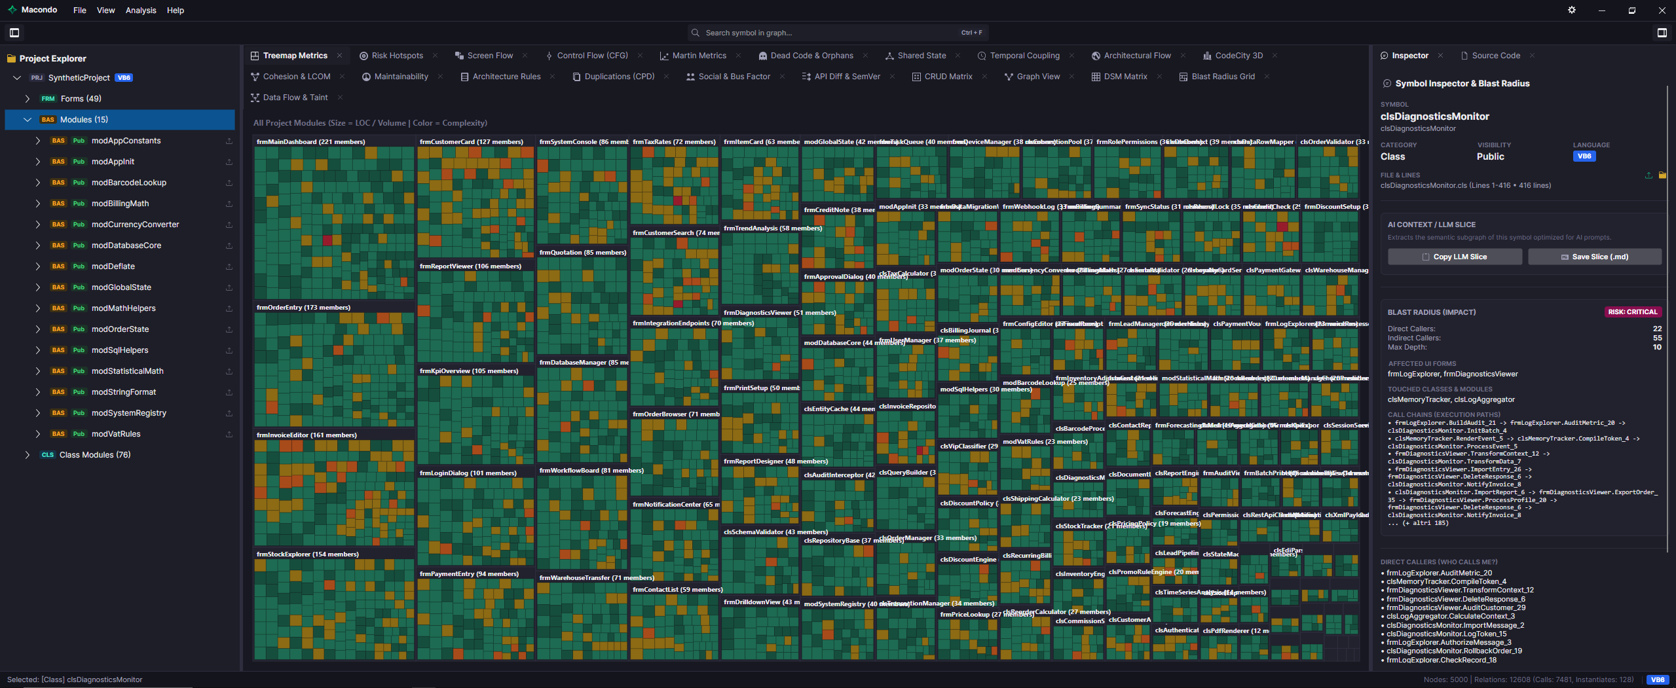Select modStatisticalMath in the tree
The width and height of the screenshot is (1676, 688).
(128, 371)
